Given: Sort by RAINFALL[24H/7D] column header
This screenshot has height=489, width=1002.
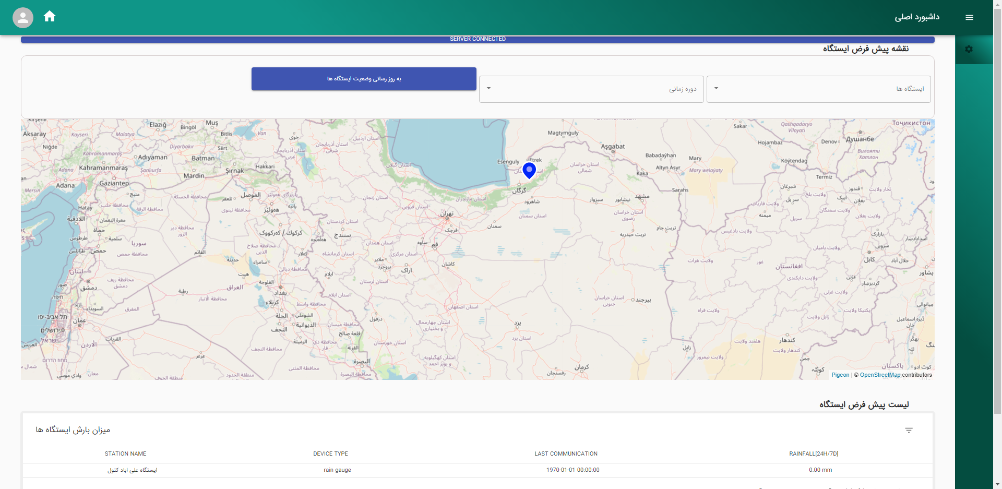Looking at the screenshot, I should click(x=814, y=454).
